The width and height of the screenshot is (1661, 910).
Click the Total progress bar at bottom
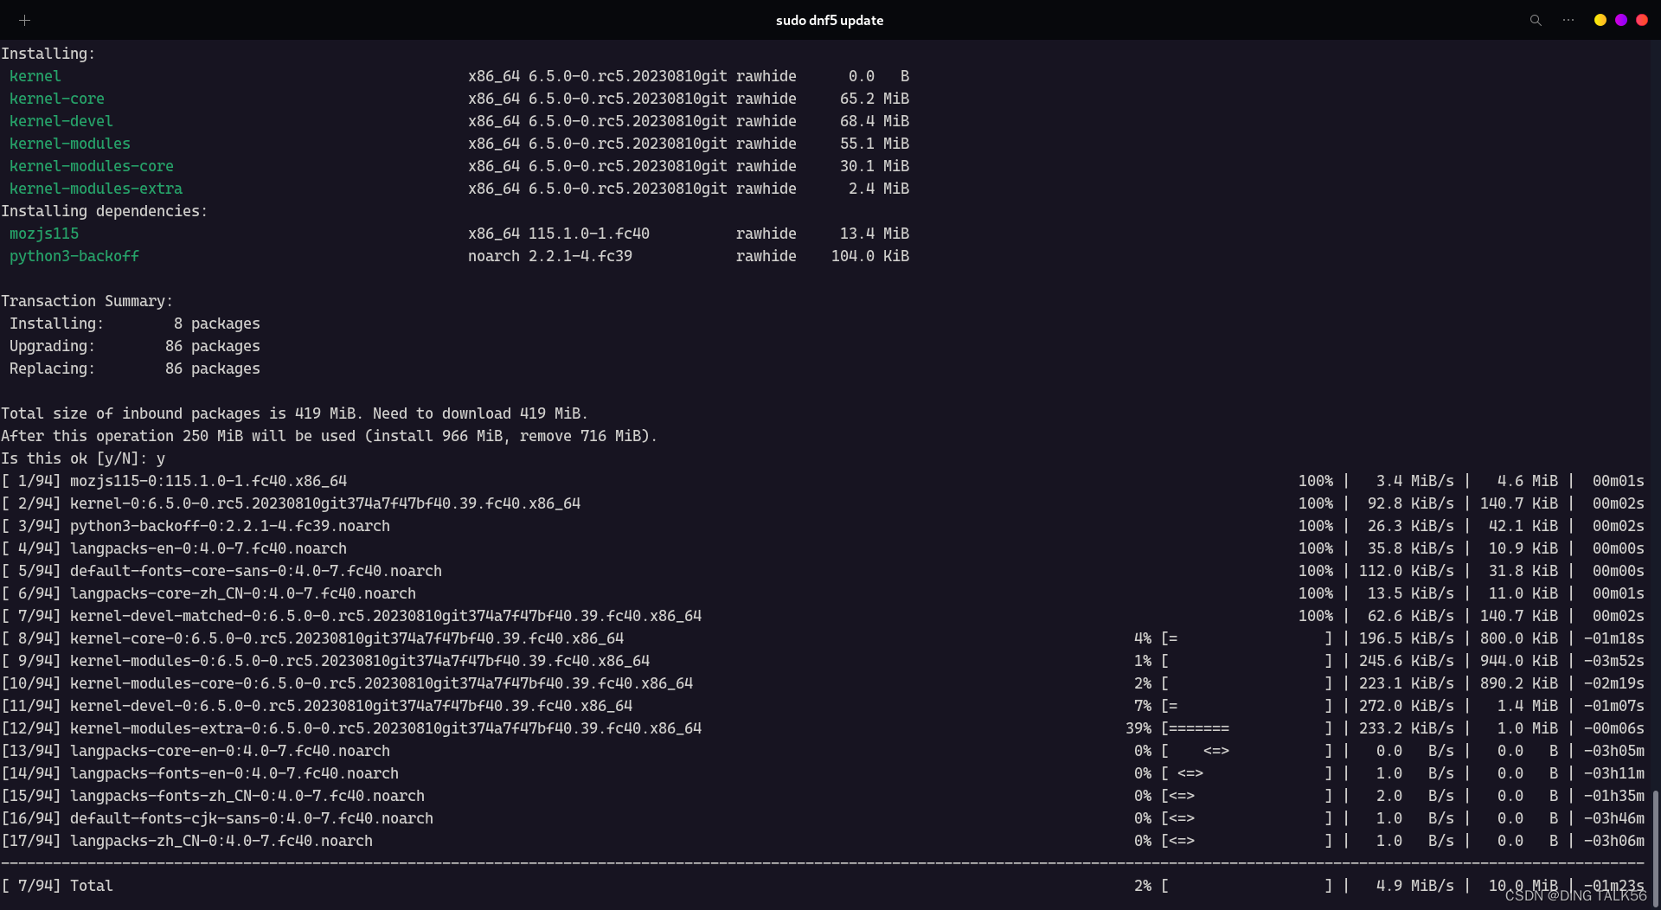1246,886
